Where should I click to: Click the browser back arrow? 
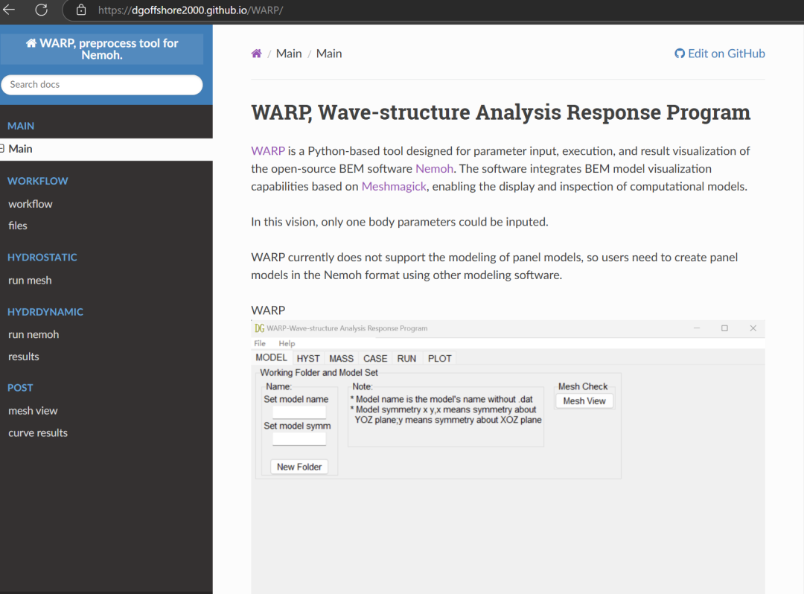[x=10, y=10]
